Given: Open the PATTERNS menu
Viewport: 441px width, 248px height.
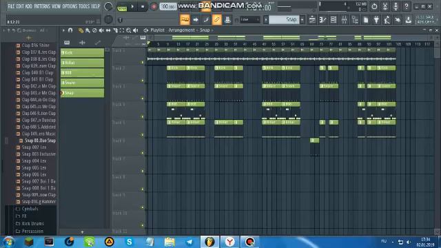Looking at the screenshot, I should click(42, 6).
